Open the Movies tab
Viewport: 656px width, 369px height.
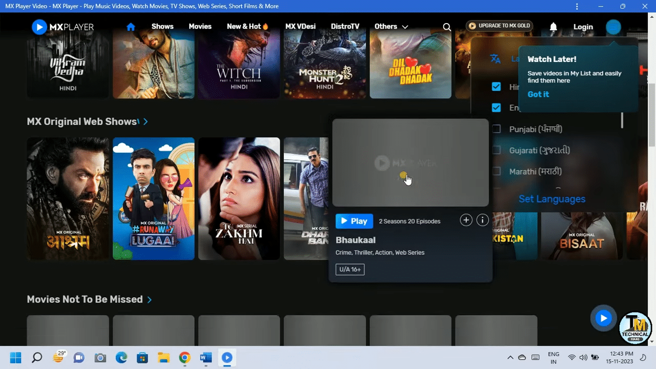(200, 27)
